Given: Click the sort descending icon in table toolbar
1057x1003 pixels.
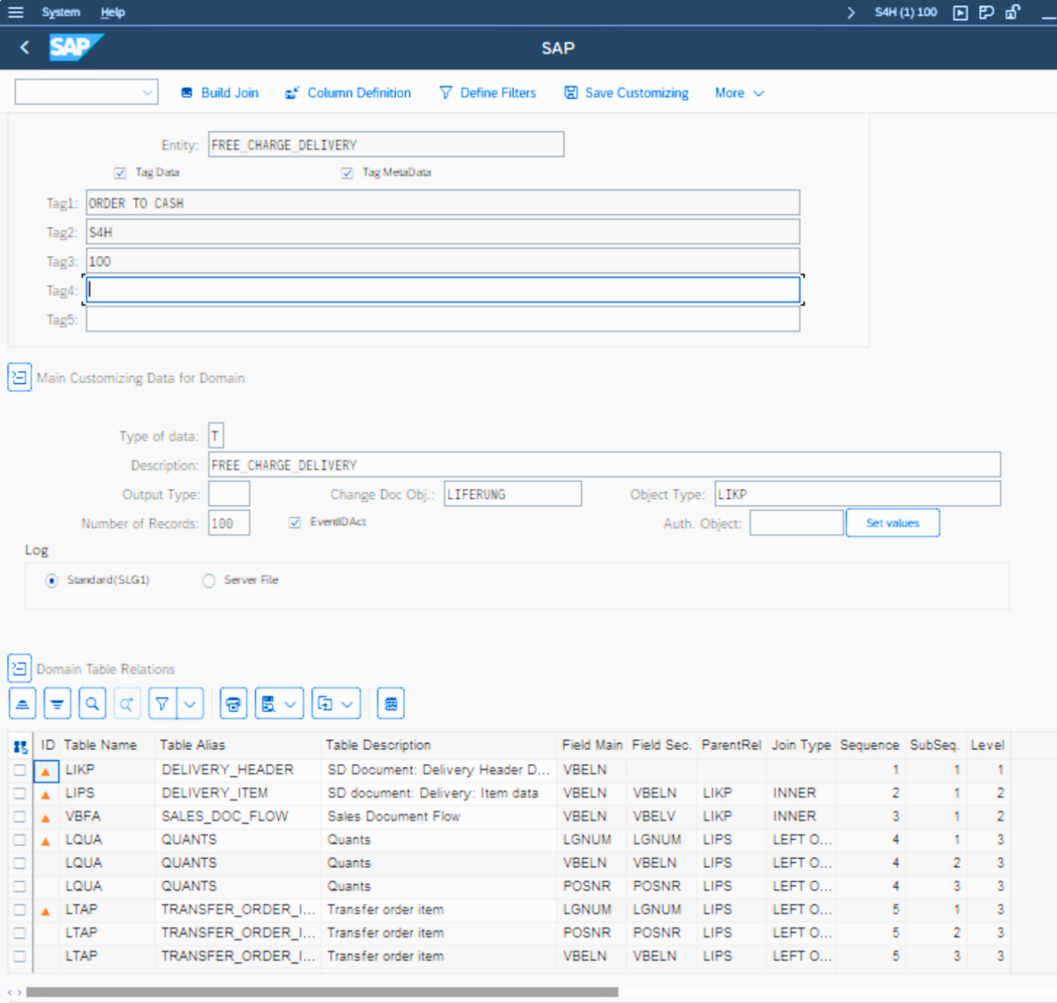Looking at the screenshot, I should [x=57, y=704].
